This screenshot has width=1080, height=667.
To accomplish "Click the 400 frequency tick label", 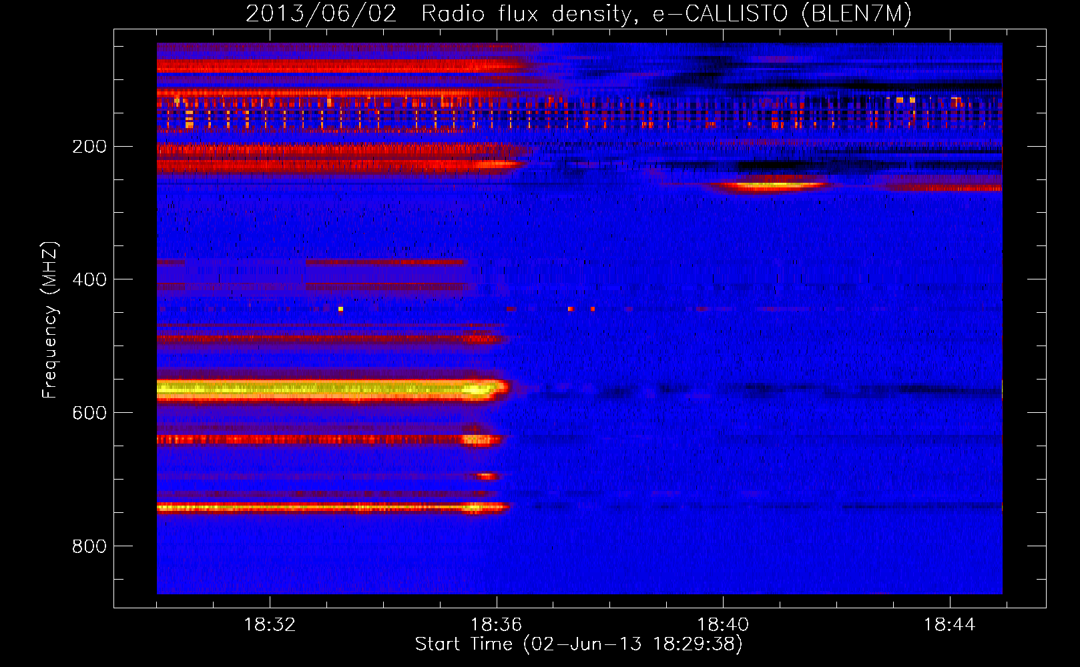I will pos(89,279).
